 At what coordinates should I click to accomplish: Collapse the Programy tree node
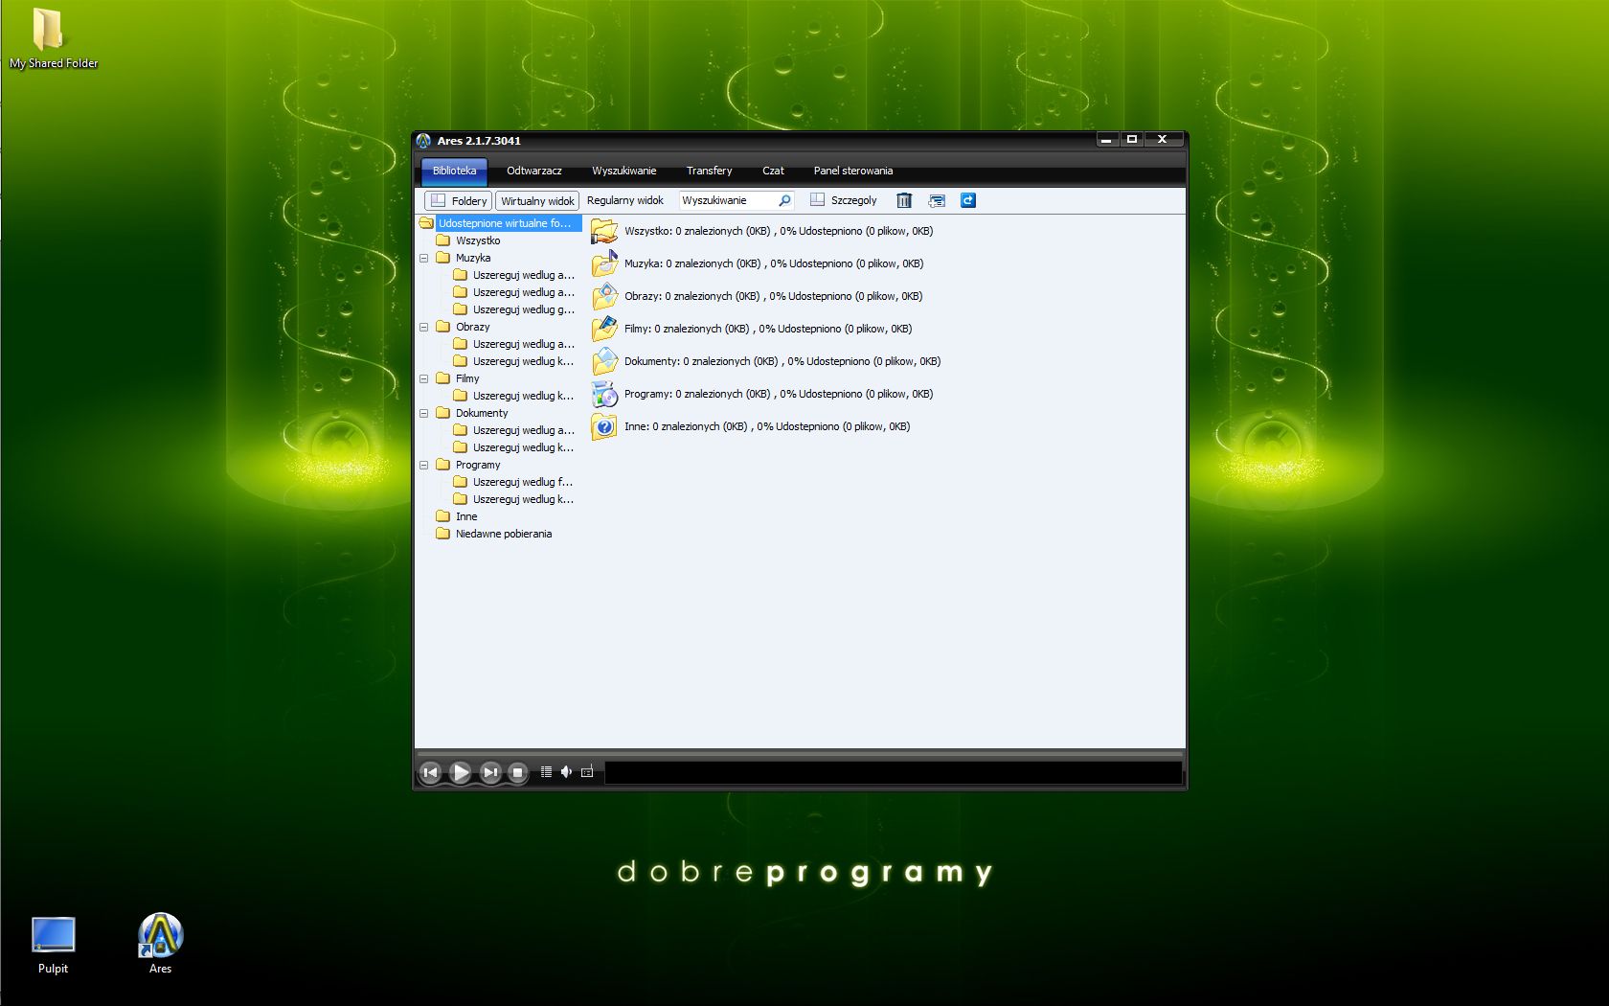[423, 465]
